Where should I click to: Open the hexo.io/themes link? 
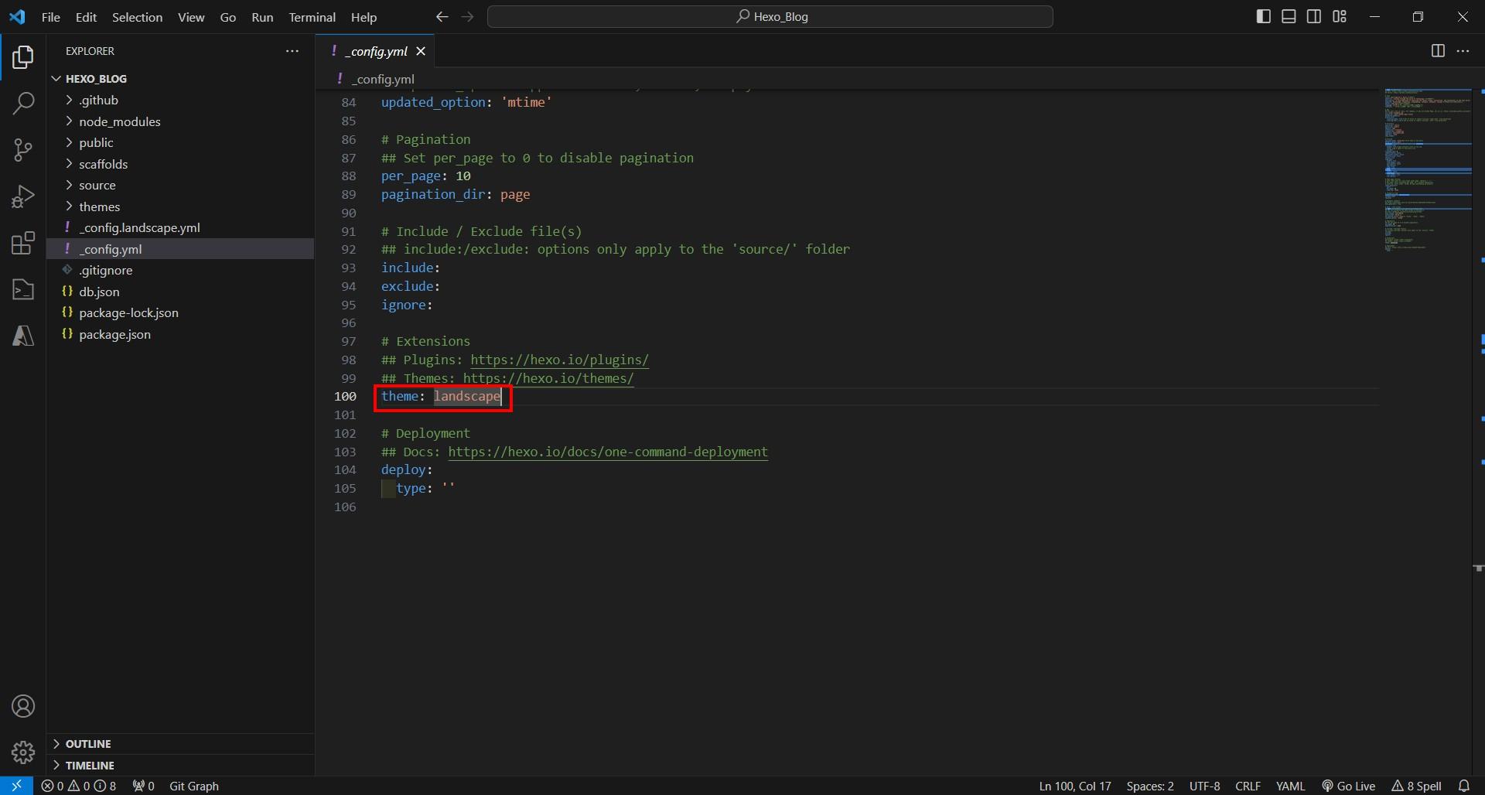[x=548, y=378]
